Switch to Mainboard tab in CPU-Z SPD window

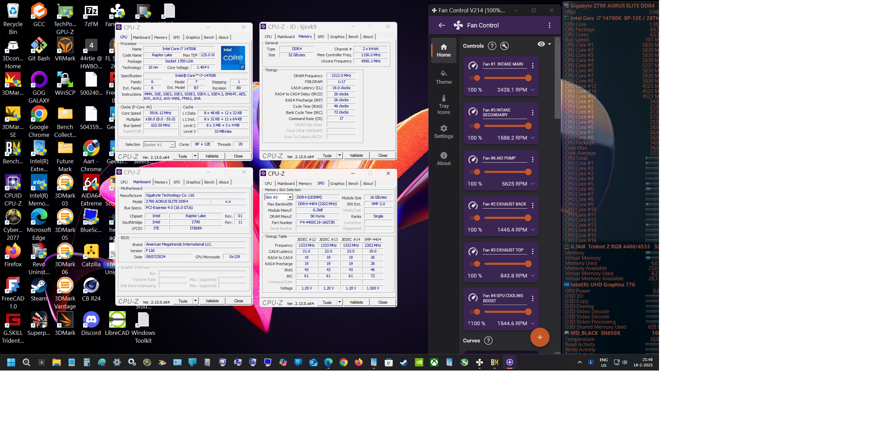click(286, 184)
